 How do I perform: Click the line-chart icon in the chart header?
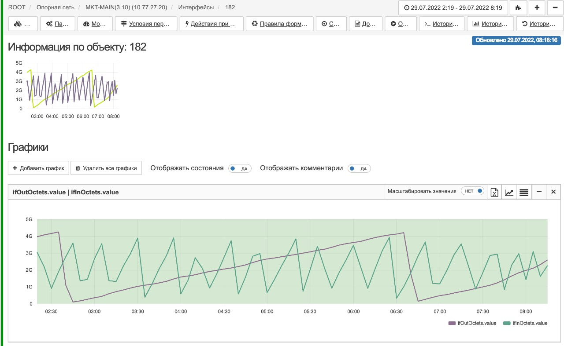click(x=509, y=192)
